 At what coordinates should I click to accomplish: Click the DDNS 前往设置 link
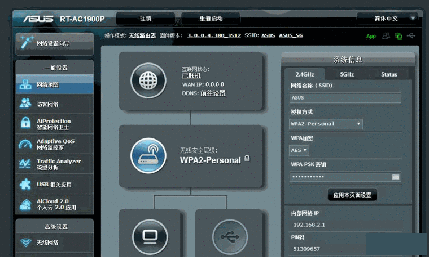coord(213,93)
